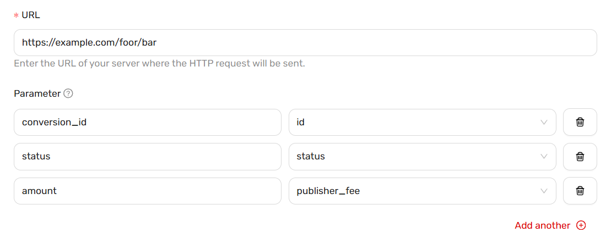Click into the status parameter name field
This screenshot has height=249, width=606.
[x=148, y=157]
